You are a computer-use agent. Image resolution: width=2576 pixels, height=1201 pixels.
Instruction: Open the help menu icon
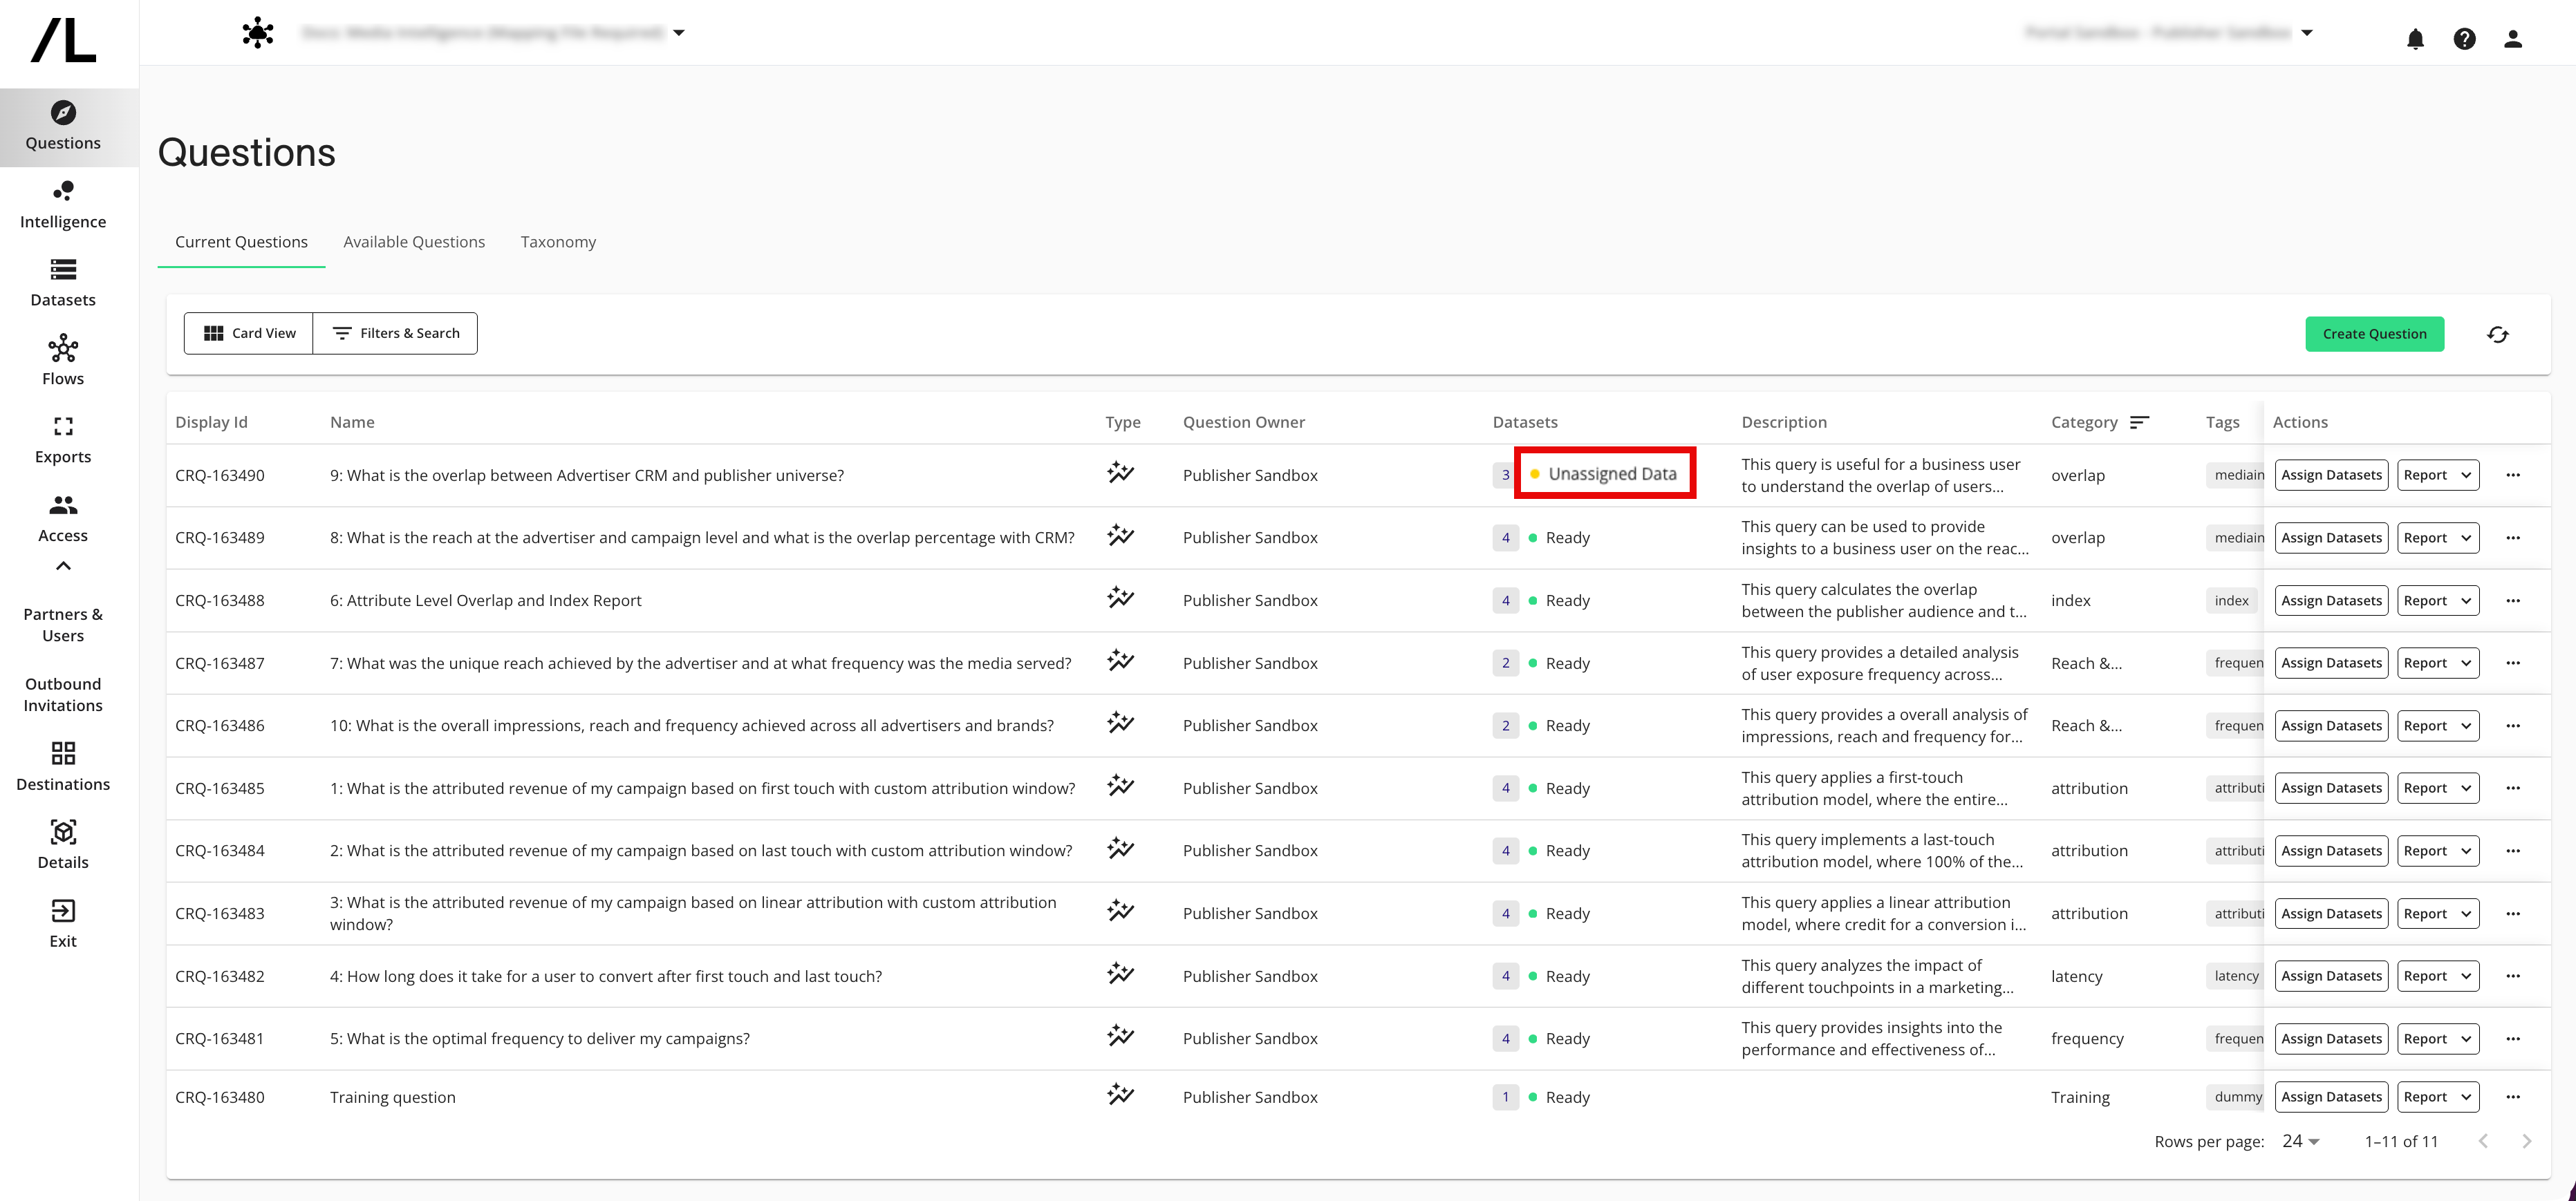(2465, 39)
